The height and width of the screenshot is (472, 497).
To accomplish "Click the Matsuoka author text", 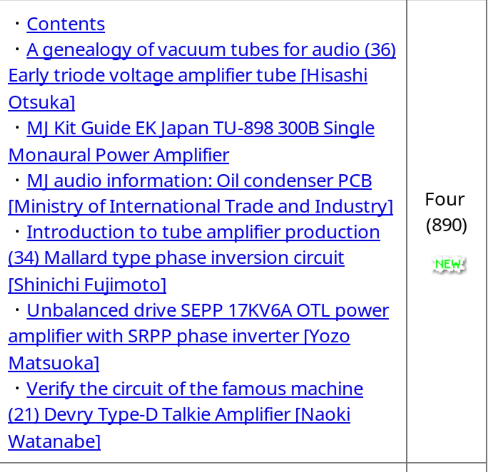I will [x=54, y=363].
